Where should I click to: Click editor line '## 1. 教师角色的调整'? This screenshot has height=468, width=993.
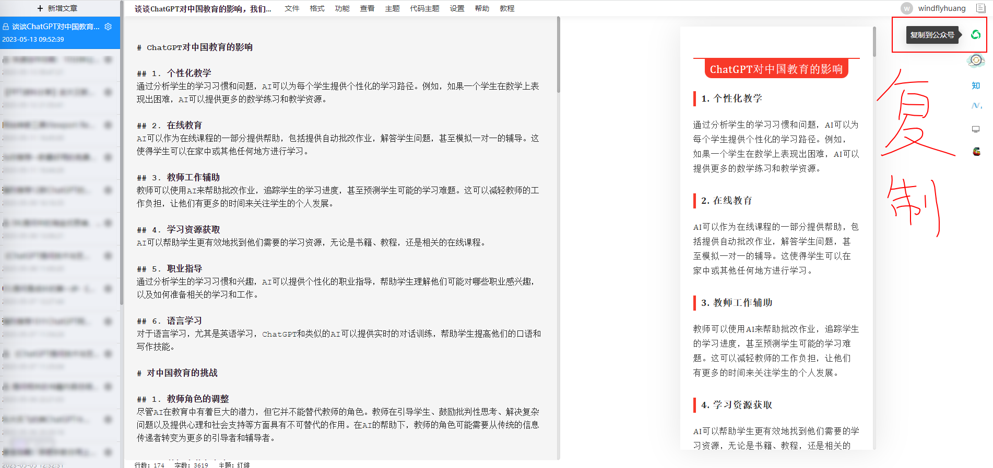pos(183,399)
